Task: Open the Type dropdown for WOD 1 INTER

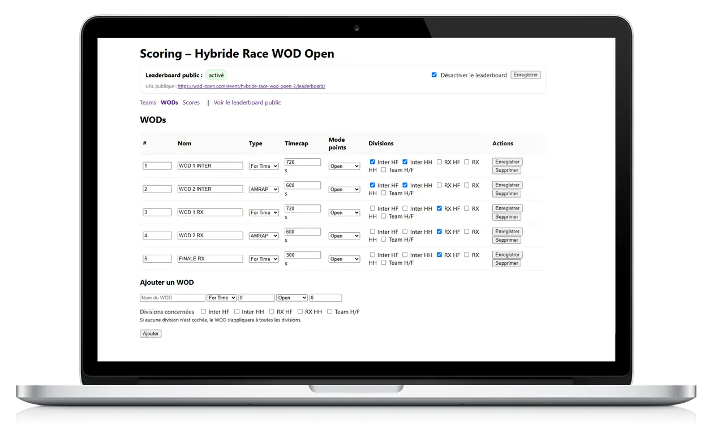Action: 264,166
